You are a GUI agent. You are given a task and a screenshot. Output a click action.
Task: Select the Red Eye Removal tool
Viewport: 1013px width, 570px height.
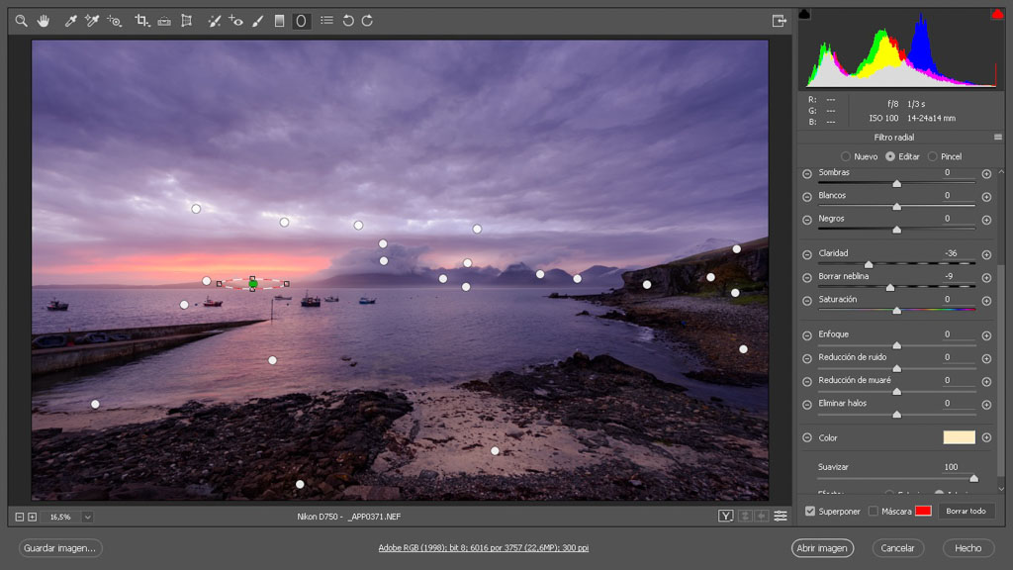(x=235, y=21)
